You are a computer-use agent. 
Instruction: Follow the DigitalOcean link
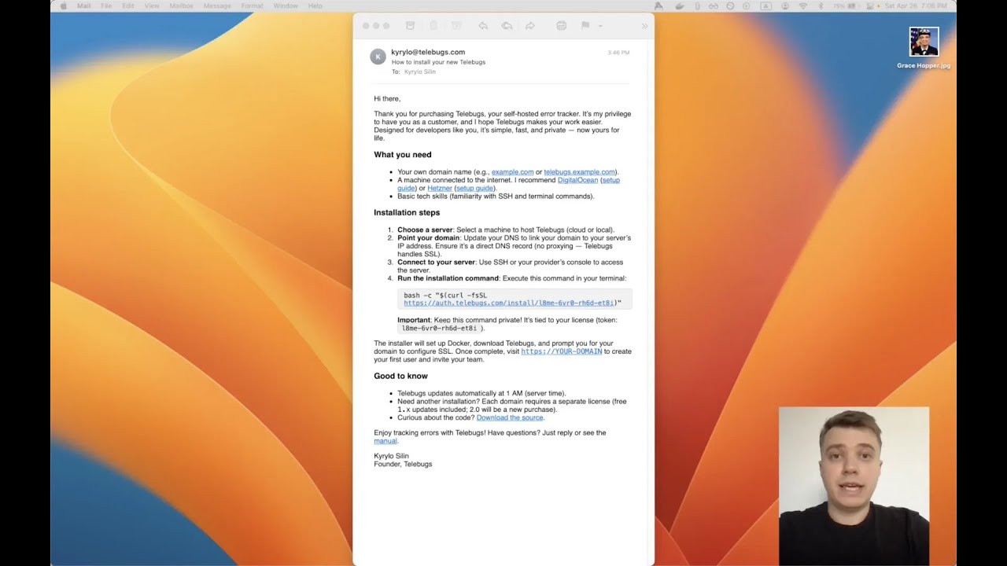(577, 180)
